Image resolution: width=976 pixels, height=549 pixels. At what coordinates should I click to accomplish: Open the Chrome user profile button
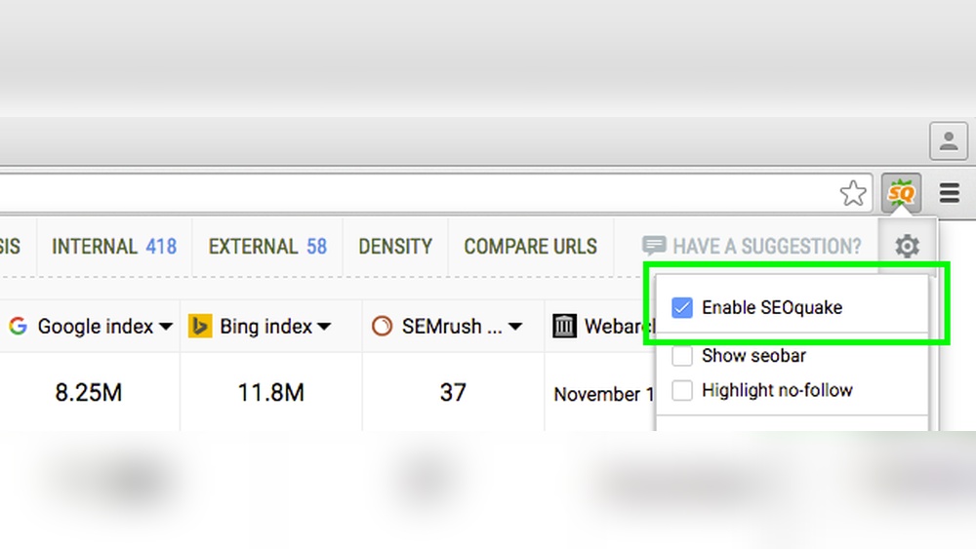coord(949,141)
